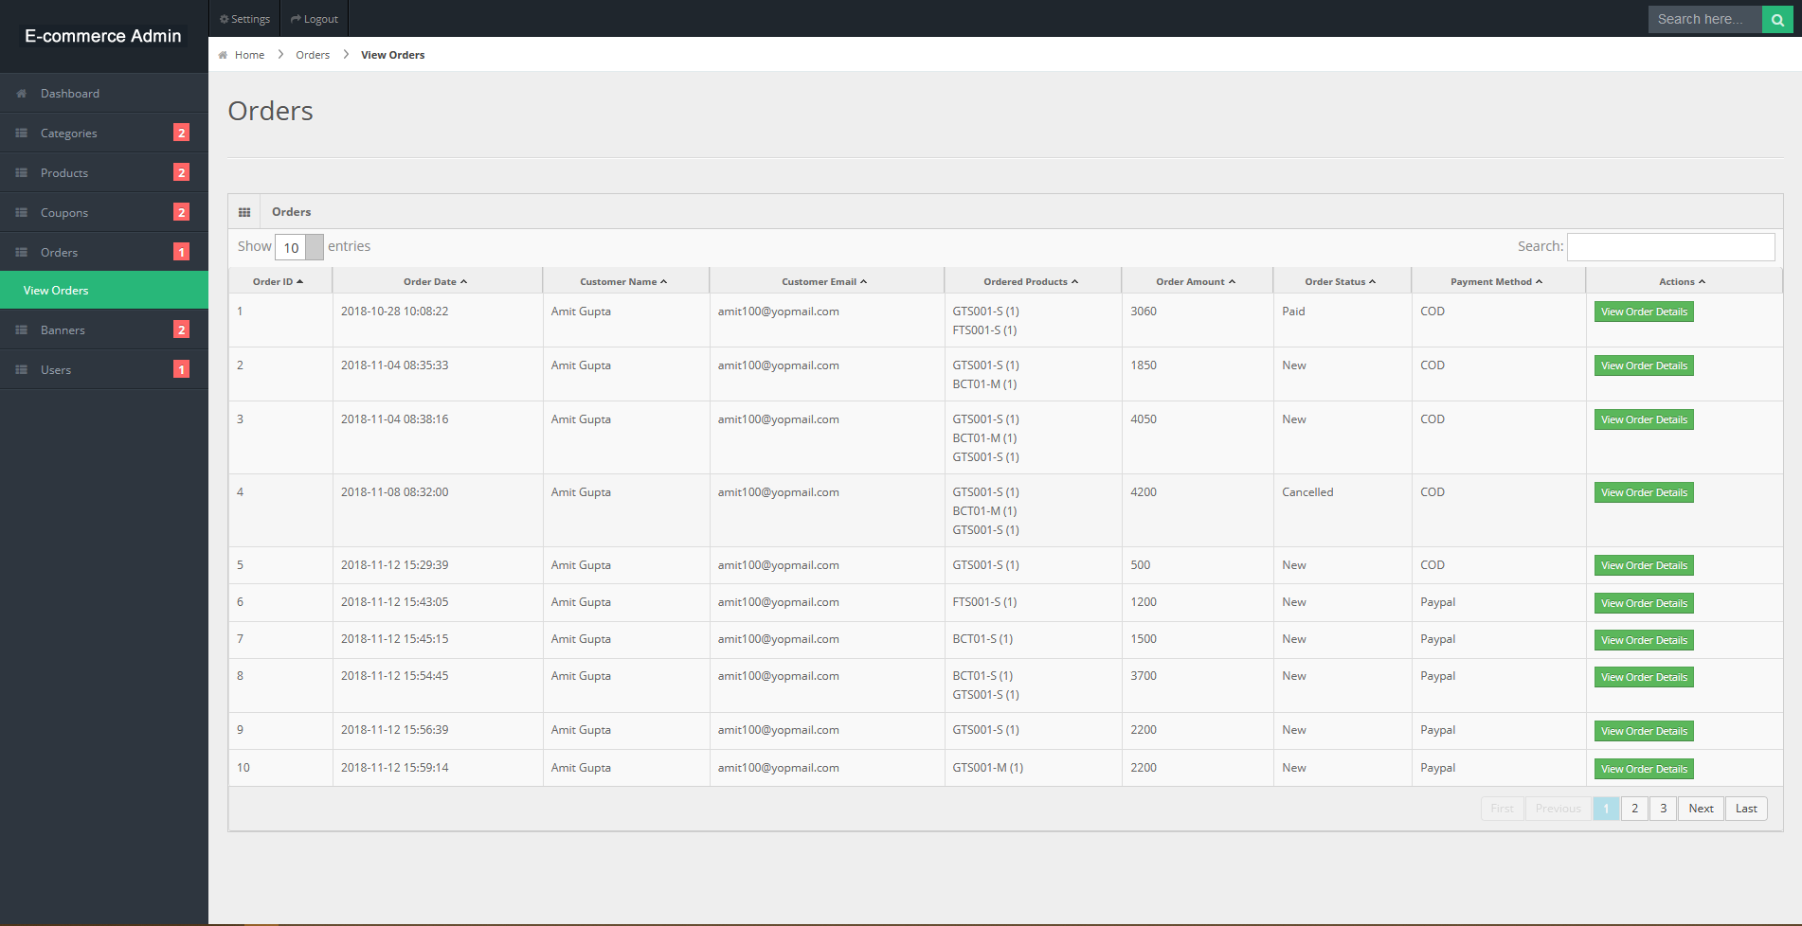Open the Settings menu
This screenshot has height=926, width=1802.
243,18
